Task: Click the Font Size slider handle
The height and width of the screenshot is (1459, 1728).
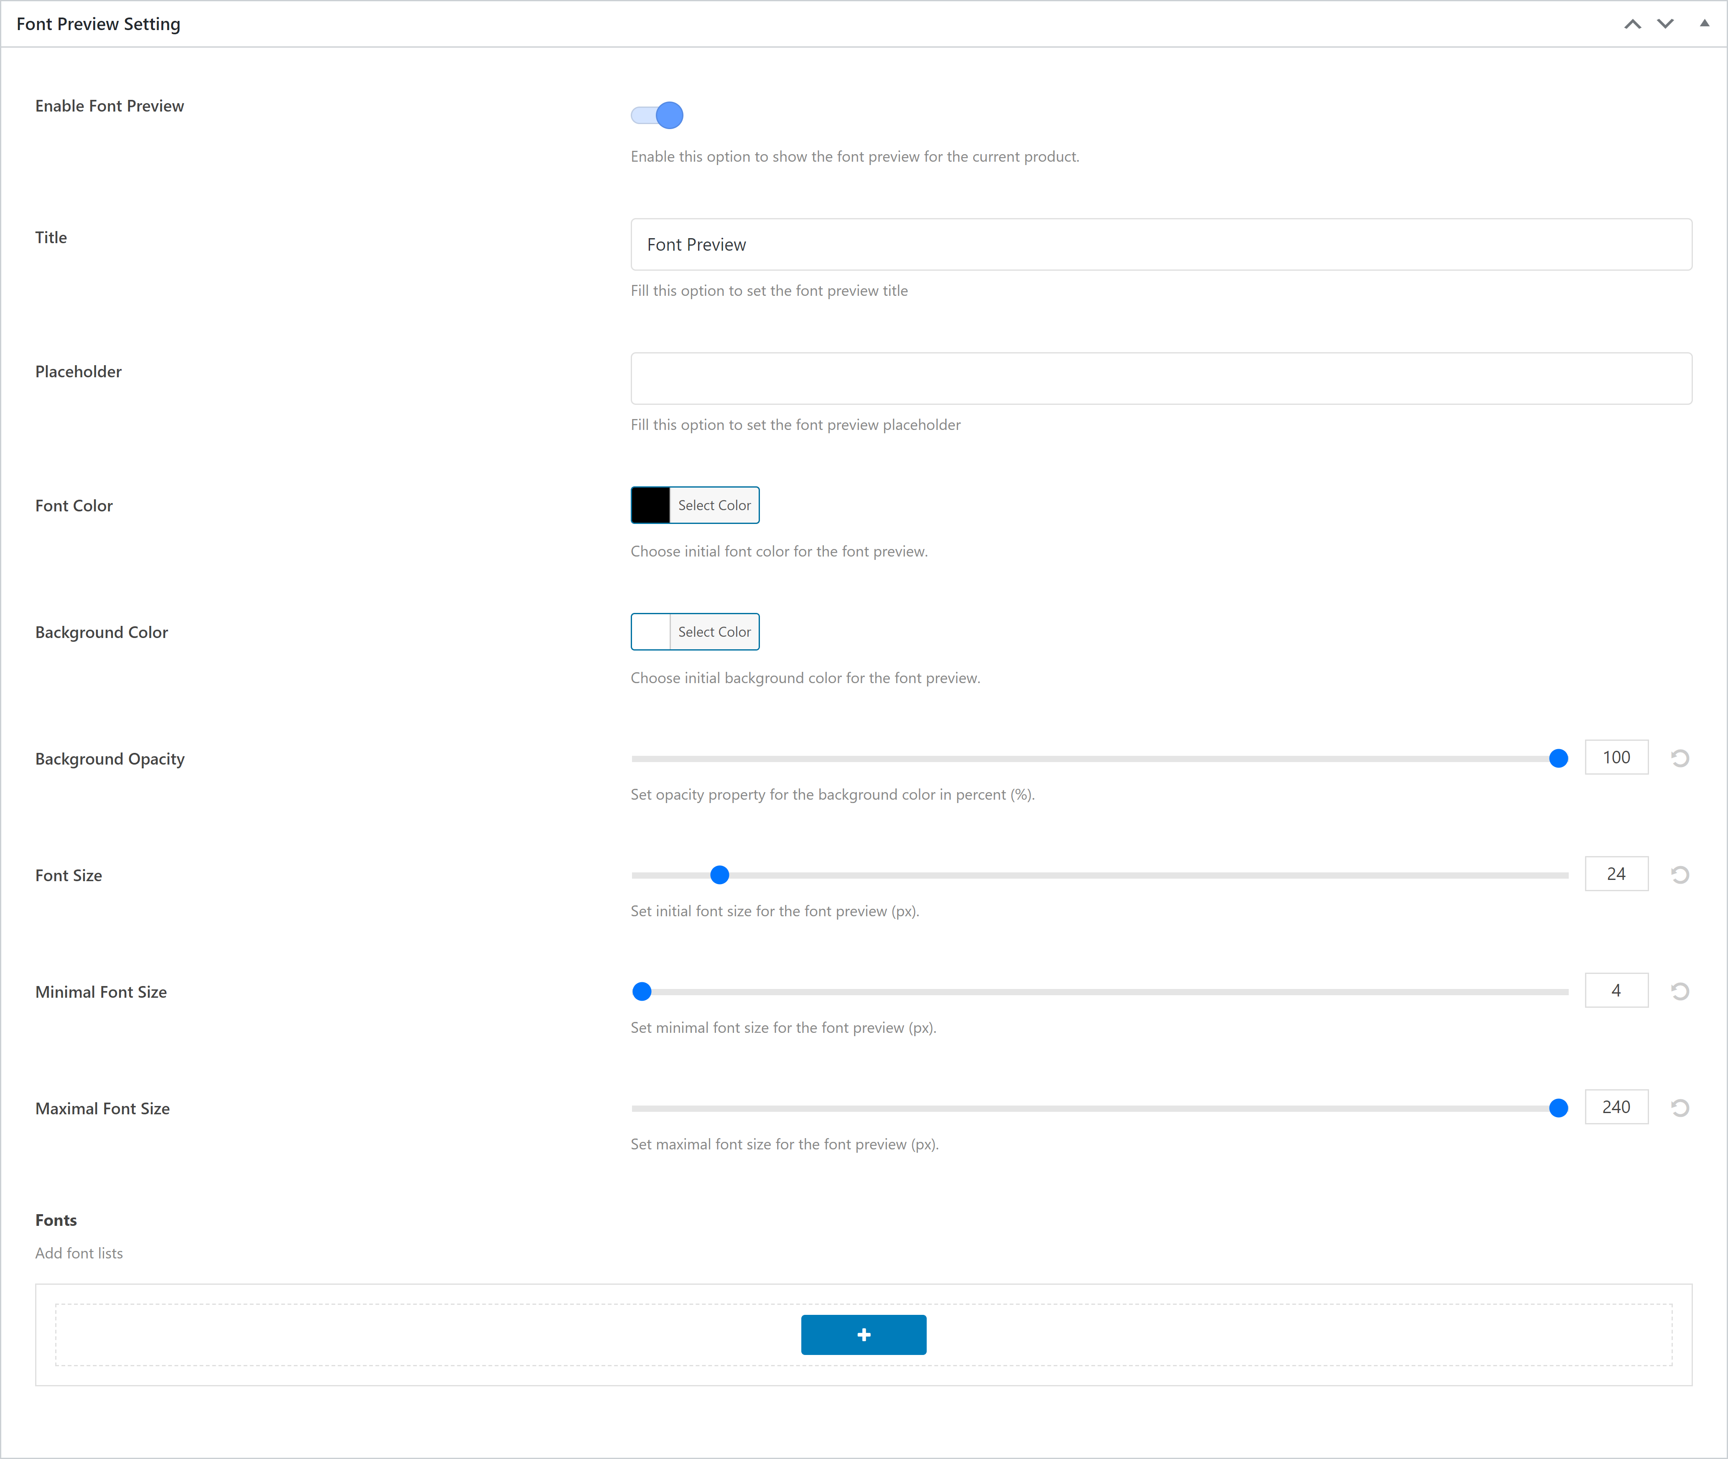Action: [719, 875]
